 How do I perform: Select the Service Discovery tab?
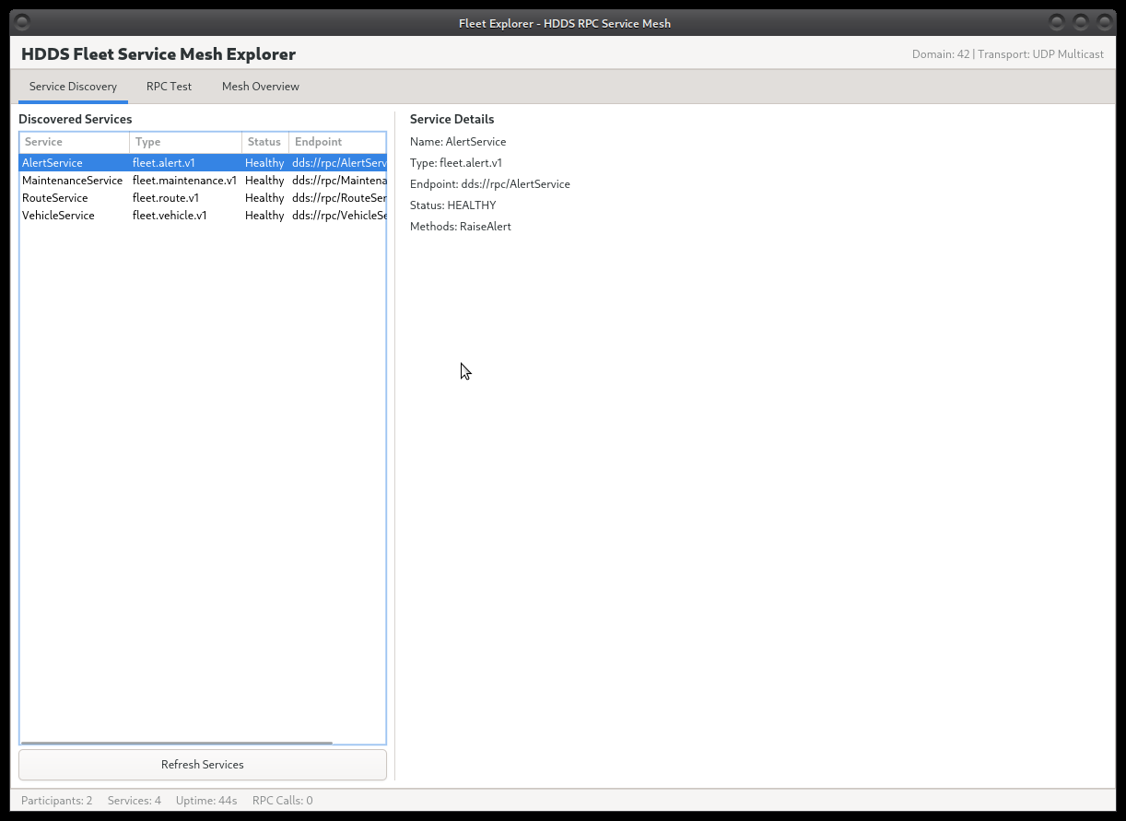(72, 86)
